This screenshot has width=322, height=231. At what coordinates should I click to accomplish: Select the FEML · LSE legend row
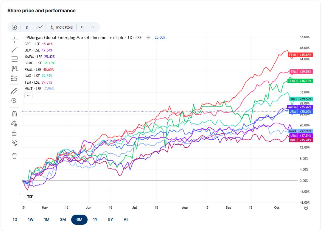(39, 70)
